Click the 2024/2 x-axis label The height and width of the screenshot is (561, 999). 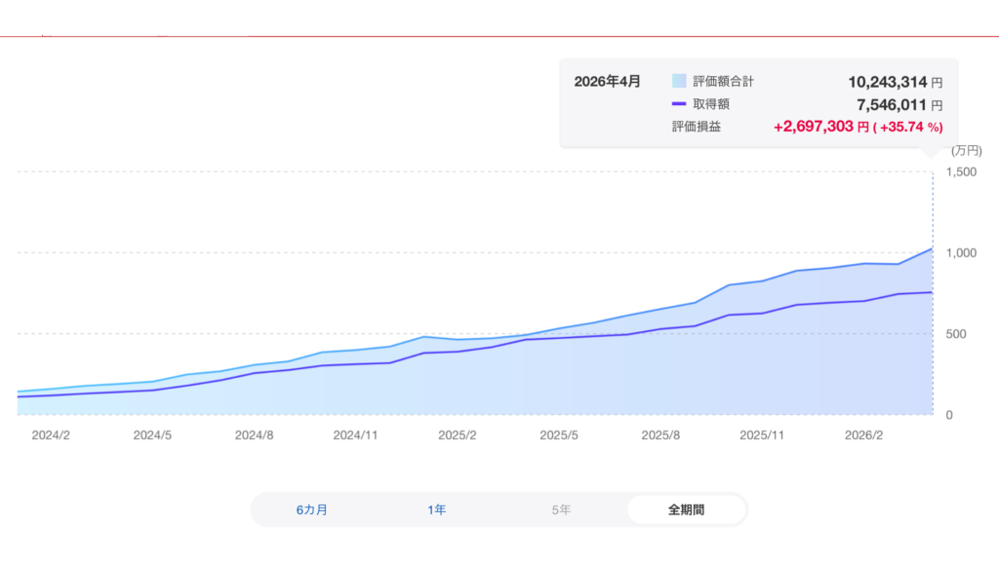pyautogui.click(x=51, y=435)
